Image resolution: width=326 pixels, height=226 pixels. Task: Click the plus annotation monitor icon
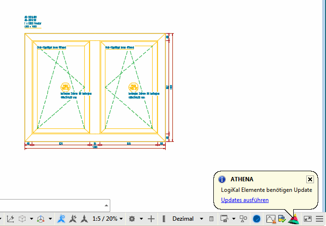tap(151, 219)
